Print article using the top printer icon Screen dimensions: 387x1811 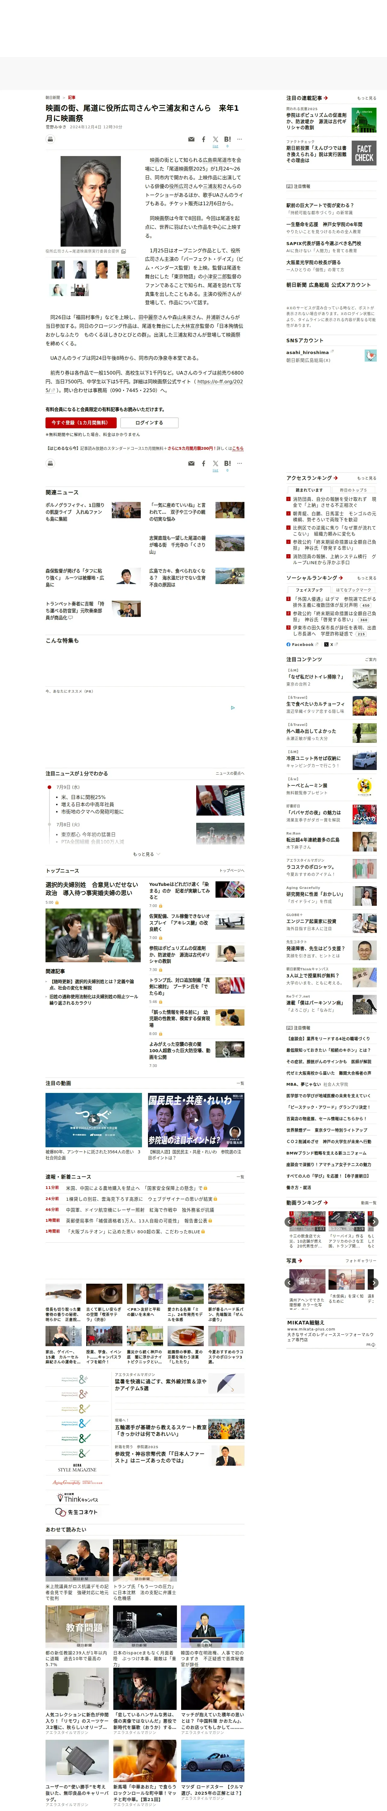click(51, 139)
